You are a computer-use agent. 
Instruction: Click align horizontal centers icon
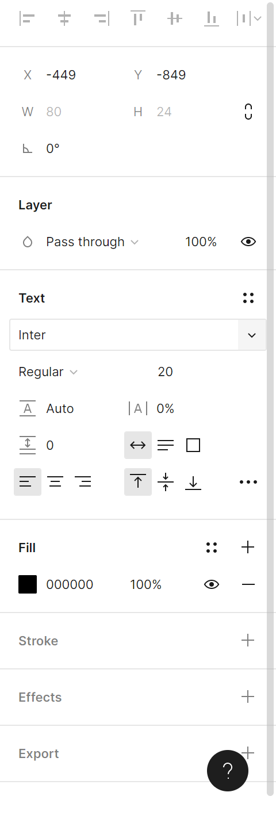click(64, 18)
